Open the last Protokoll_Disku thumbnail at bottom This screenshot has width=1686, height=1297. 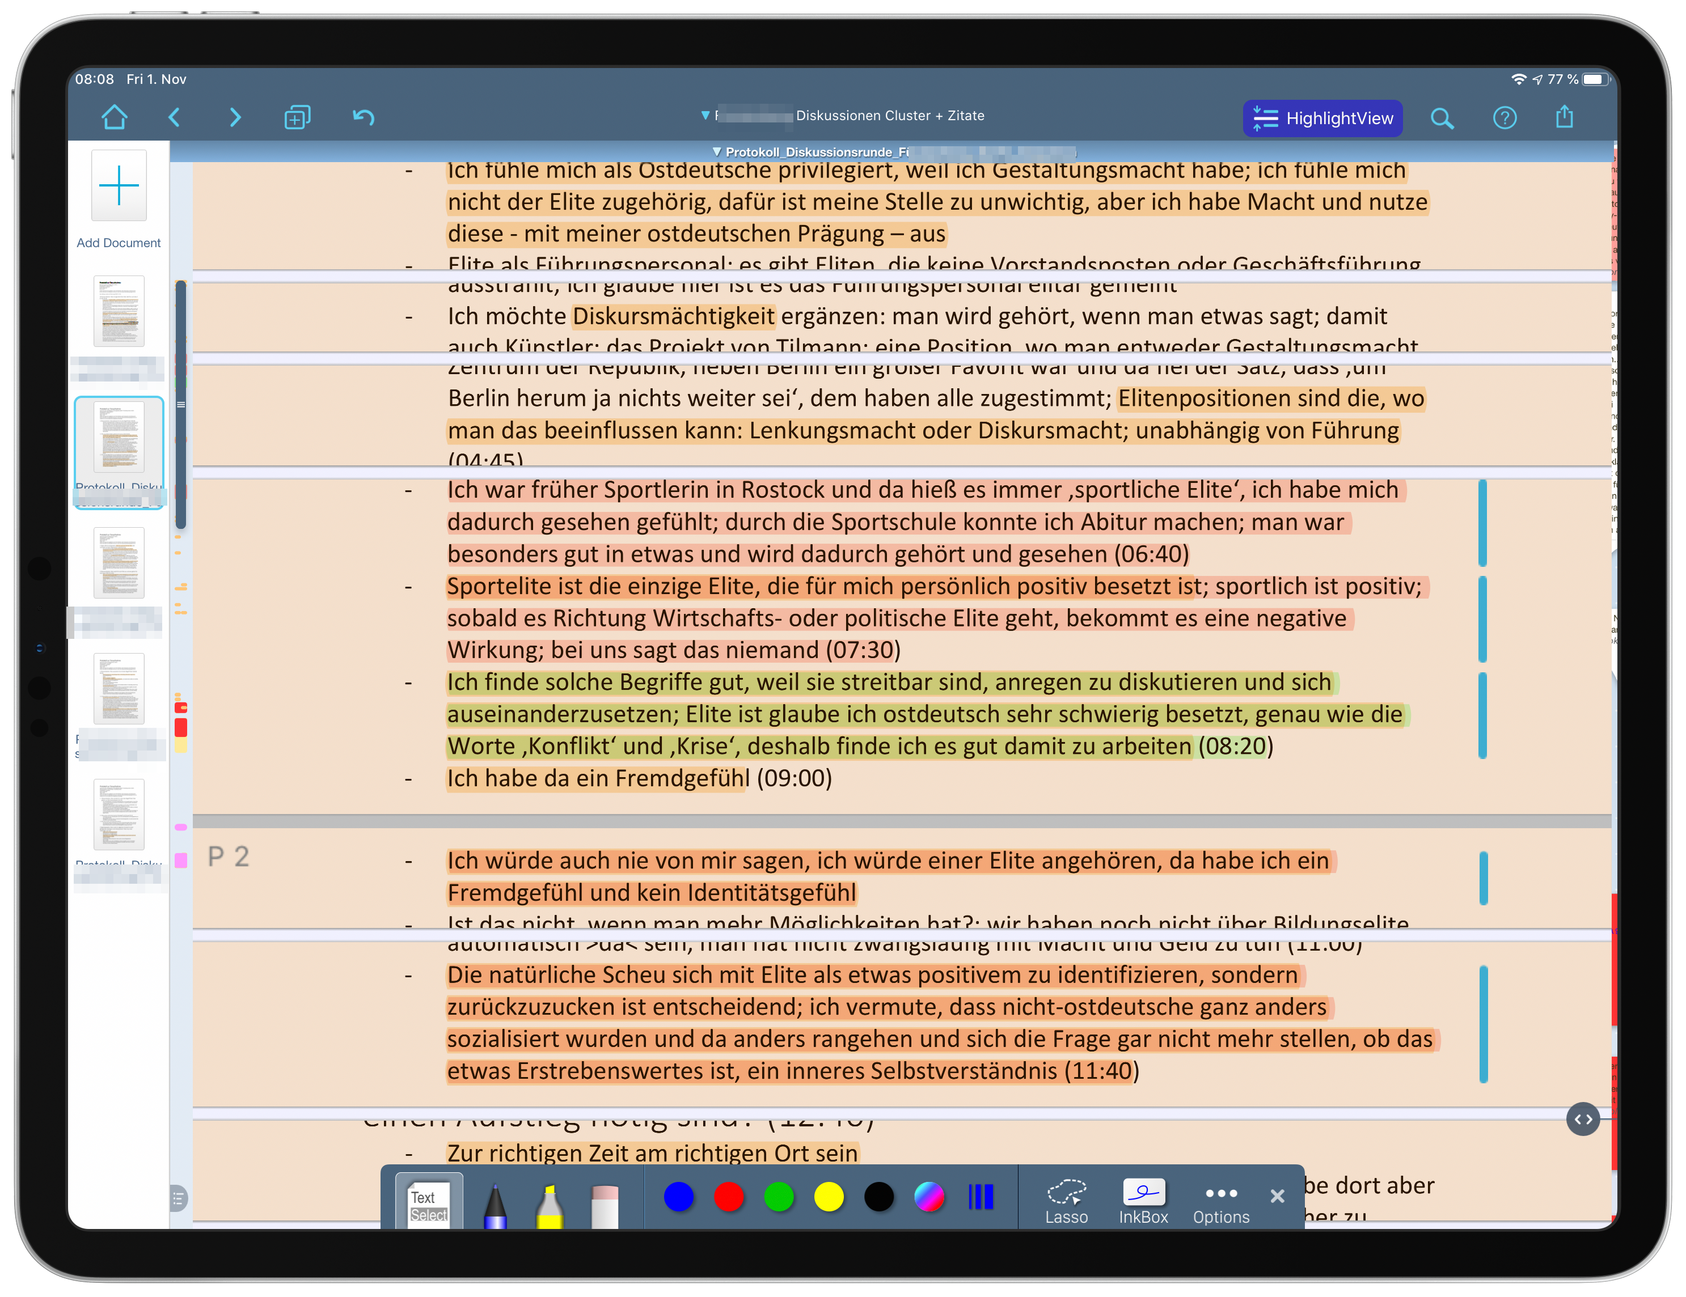119,815
